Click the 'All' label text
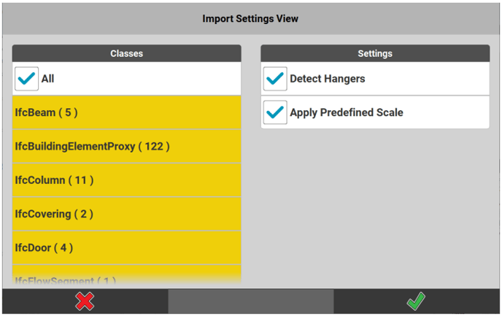The height and width of the screenshot is (316, 502). pos(47,79)
